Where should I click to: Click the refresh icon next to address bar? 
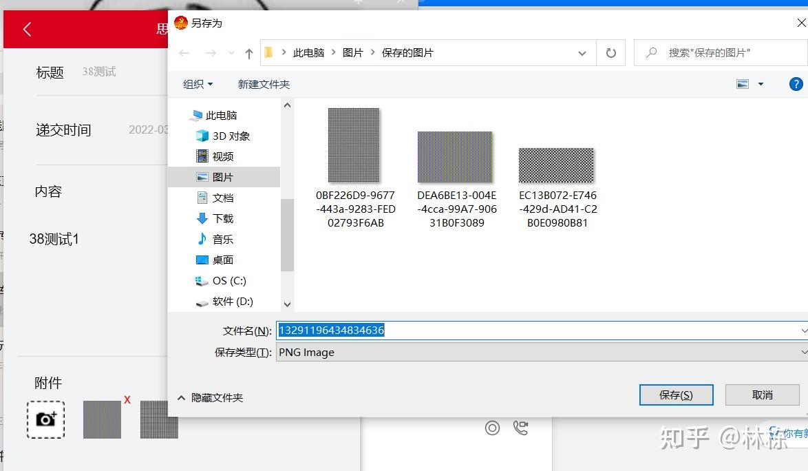[x=610, y=52]
